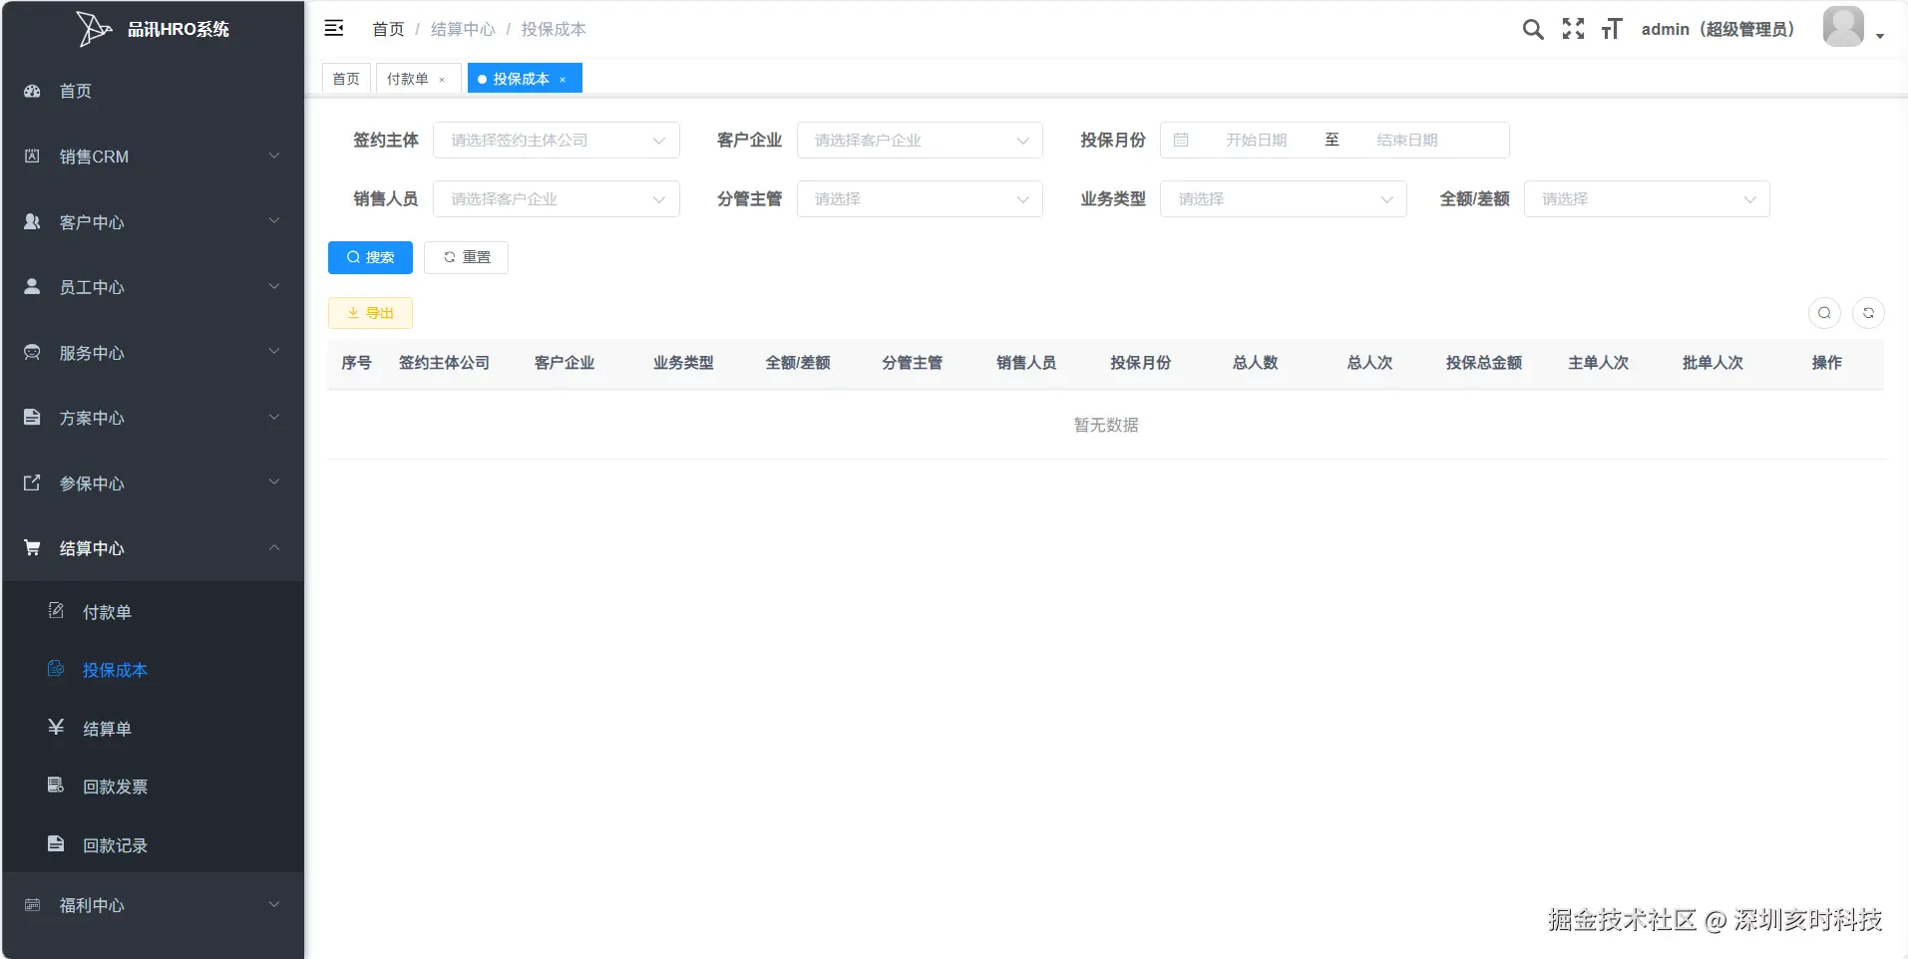Open 结算单 in the sidebar submenu
The height and width of the screenshot is (959, 1908).
point(107,729)
